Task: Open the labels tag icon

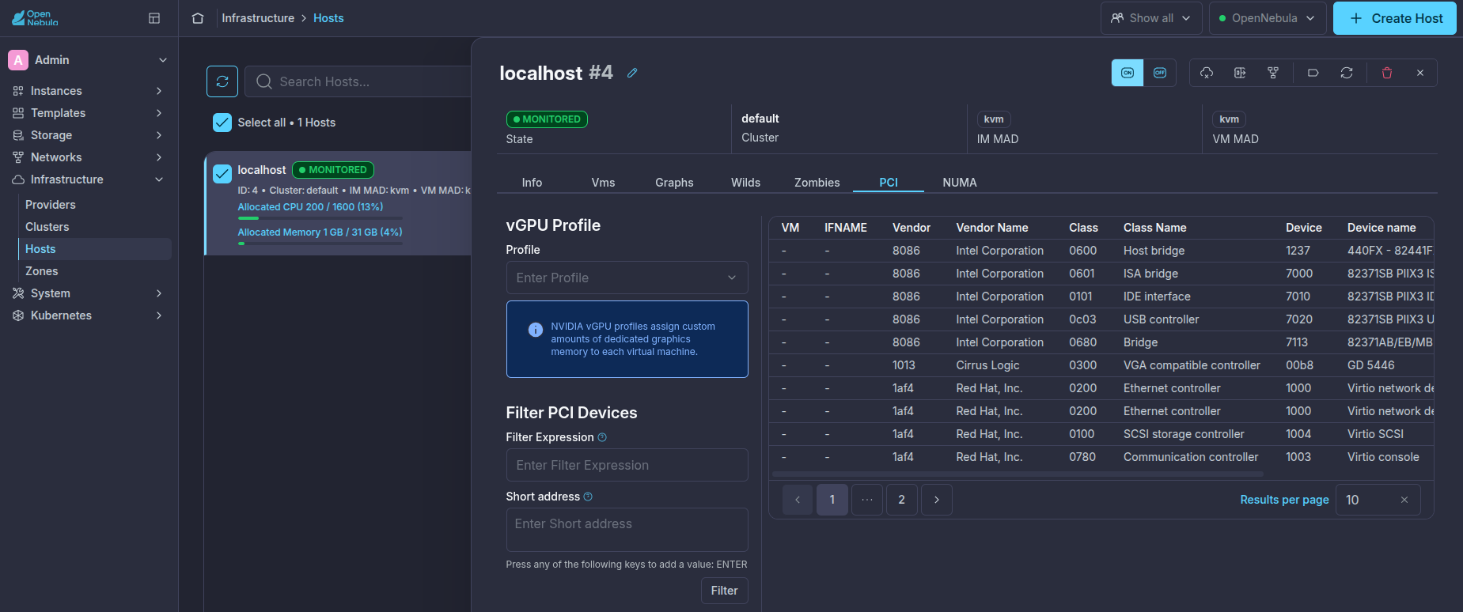Action: pyautogui.click(x=1313, y=73)
